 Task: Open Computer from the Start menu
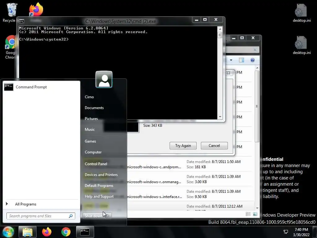93,152
